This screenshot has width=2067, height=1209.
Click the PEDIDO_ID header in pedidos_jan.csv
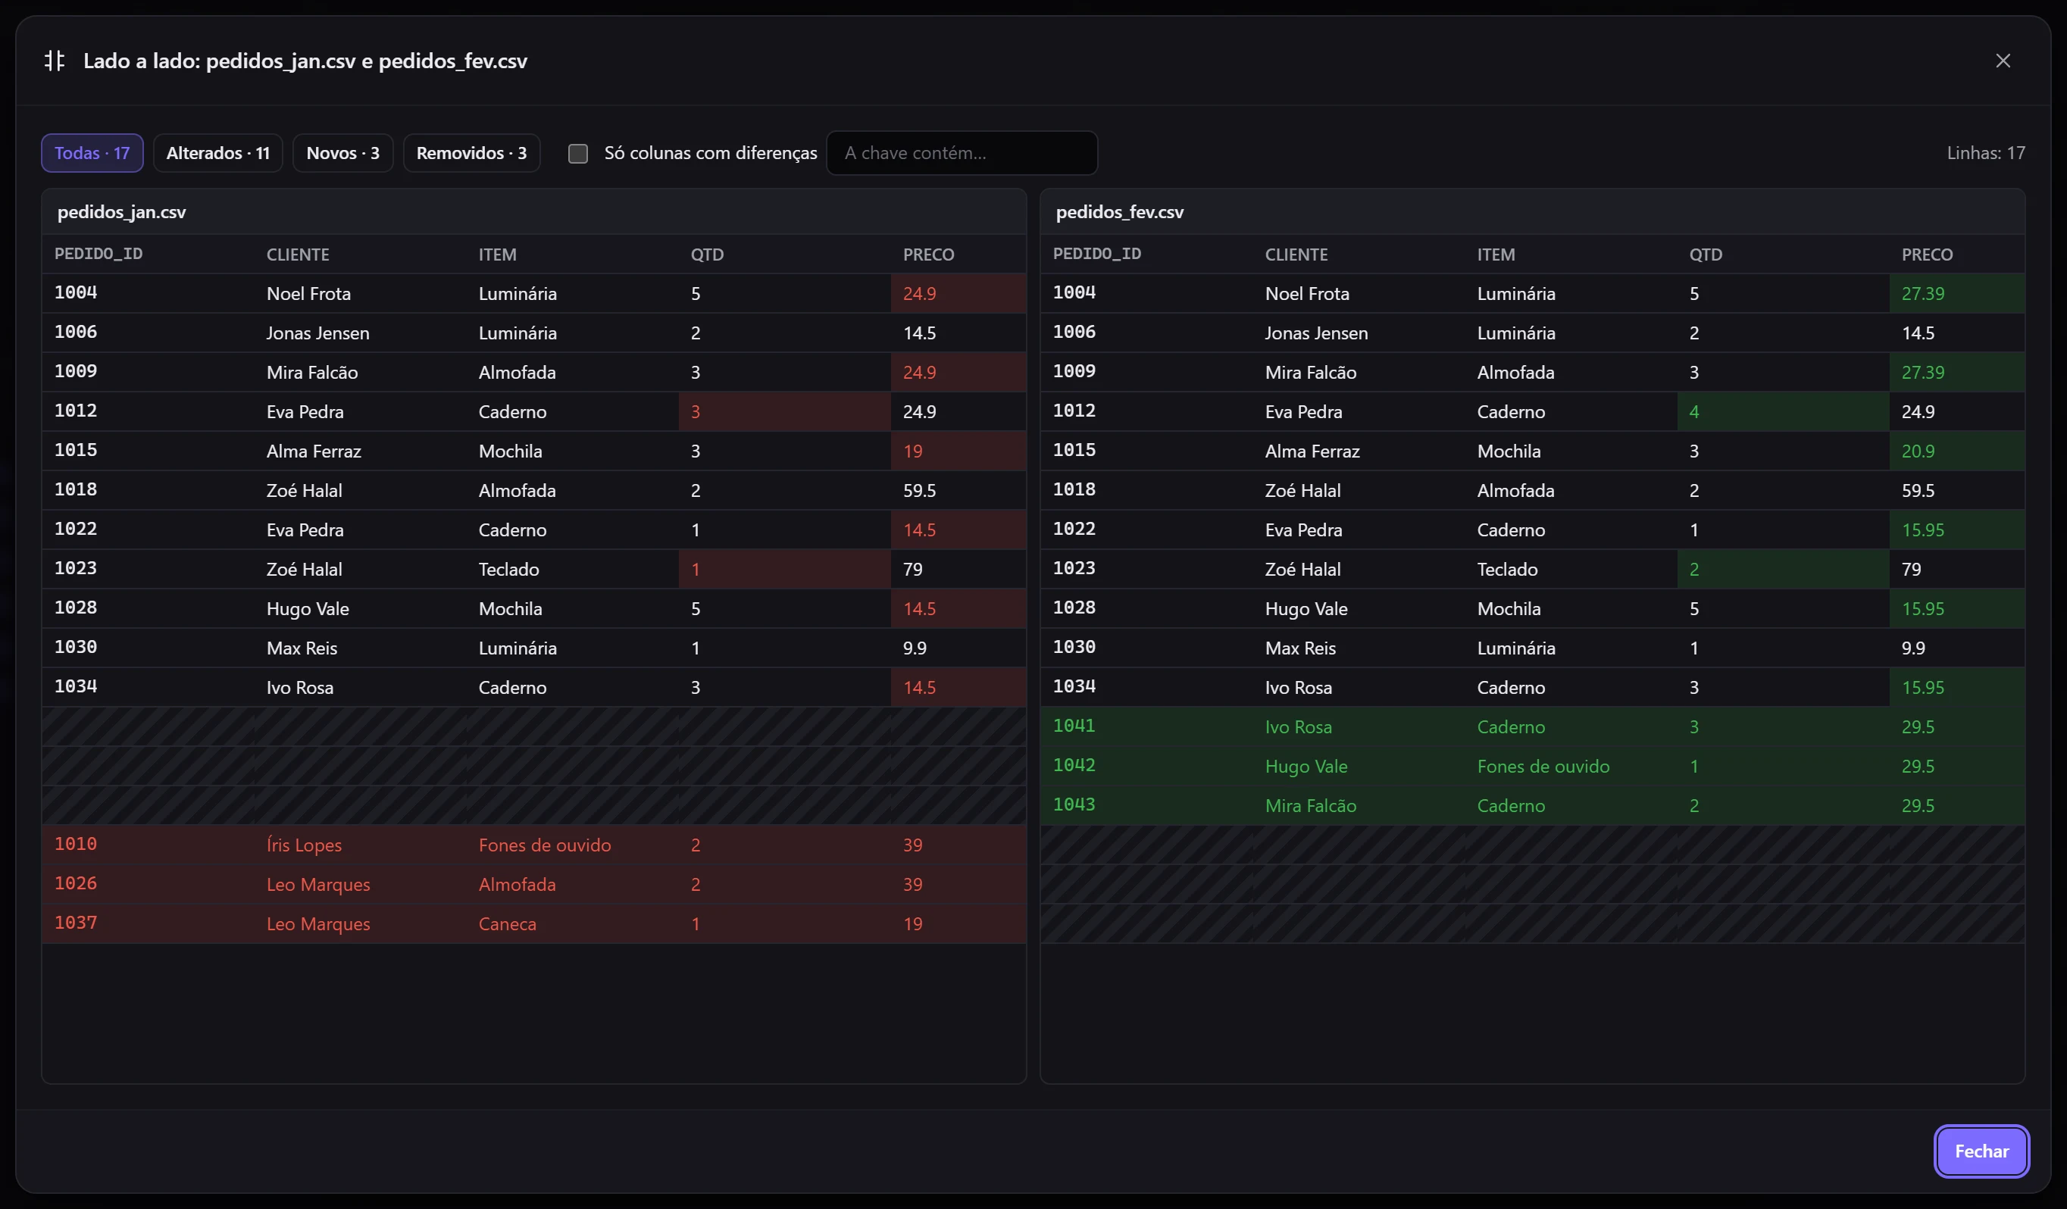99,255
